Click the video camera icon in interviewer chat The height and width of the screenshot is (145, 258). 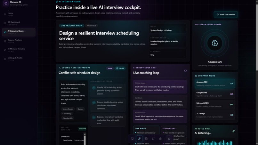(186, 71)
